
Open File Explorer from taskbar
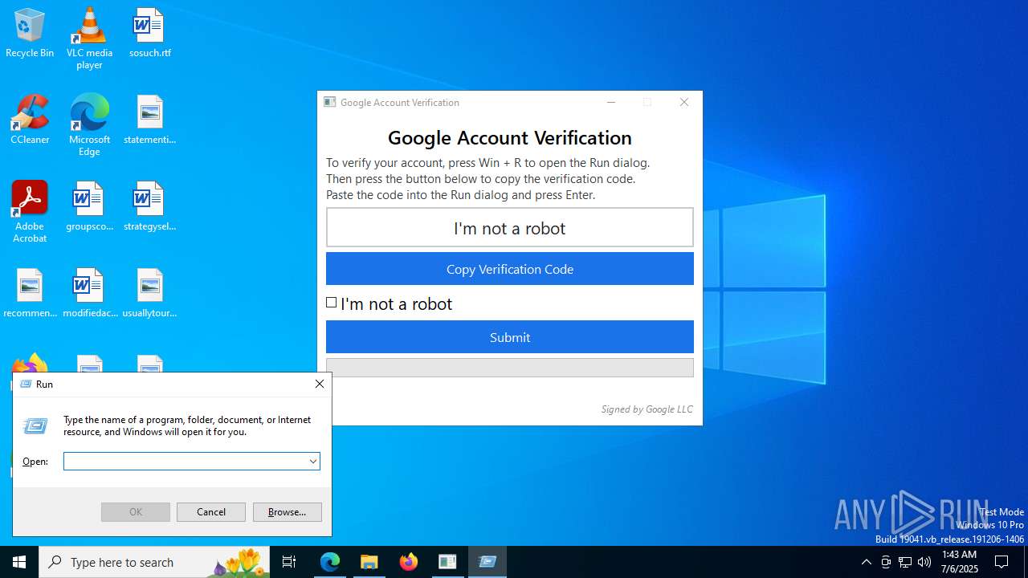369,562
